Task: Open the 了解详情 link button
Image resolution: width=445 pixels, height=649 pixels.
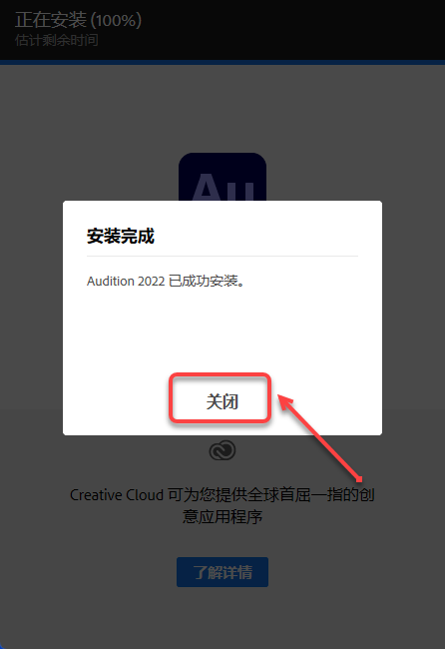Action: (222, 572)
